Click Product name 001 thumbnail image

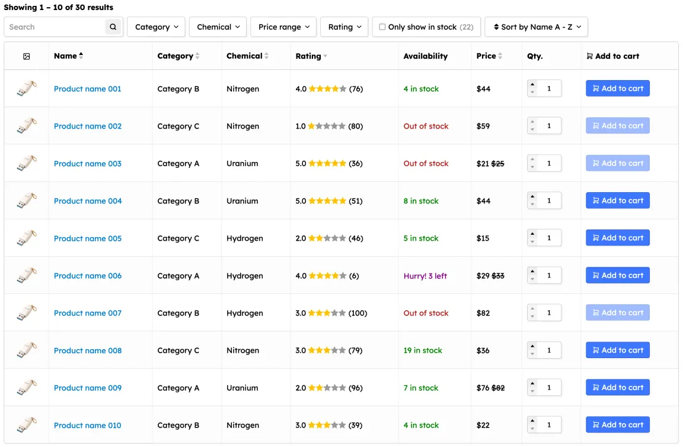point(27,89)
